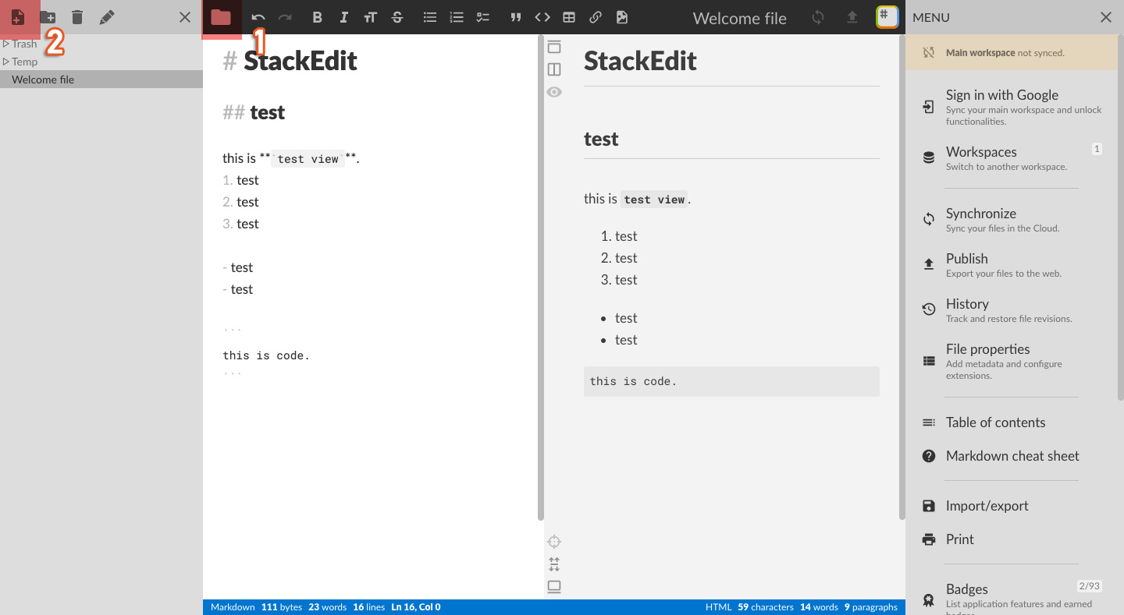Click "Ln 16, Col 0" in status bar
The image size is (1124, 615).
(x=416, y=607)
